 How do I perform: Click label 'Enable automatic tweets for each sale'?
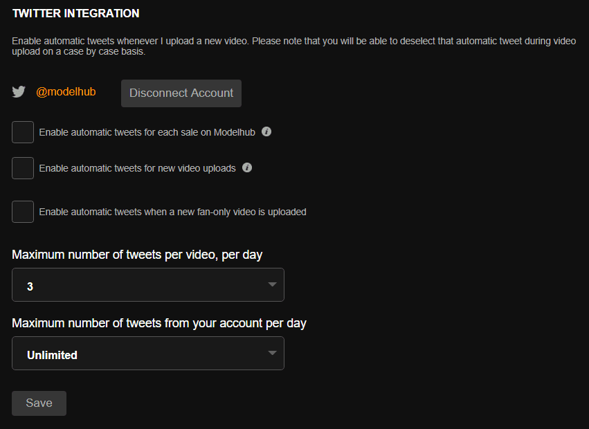click(x=147, y=132)
